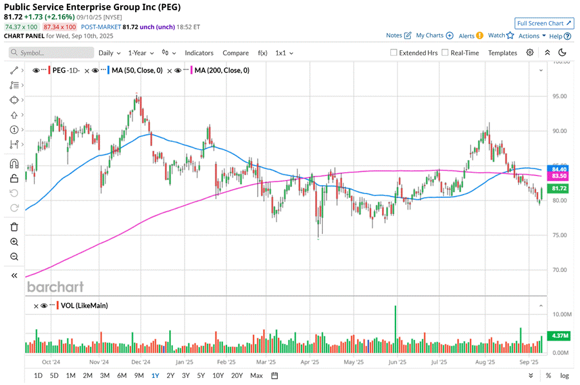This screenshot has height=385, width=580.
Task: Collapse the header with double-chevron up icon
Action: coord(547,53)
